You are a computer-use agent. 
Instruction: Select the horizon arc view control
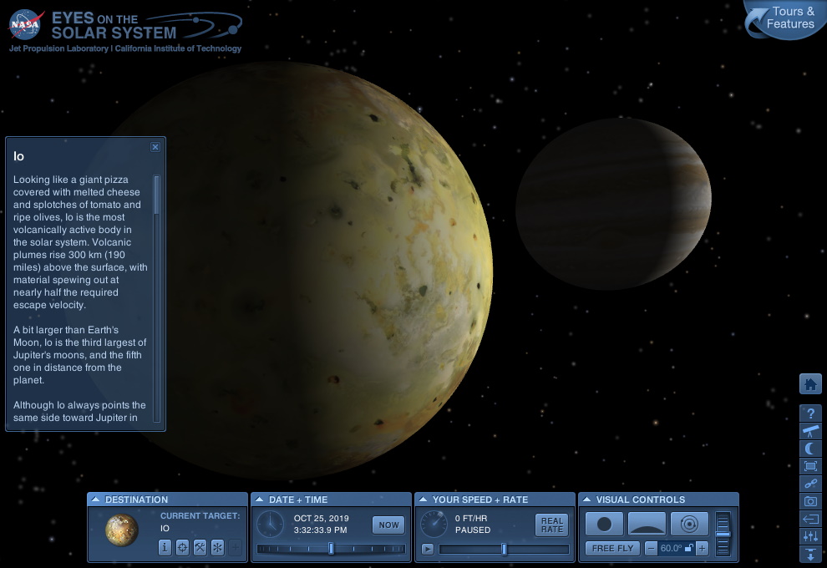(x=647, y=525)
